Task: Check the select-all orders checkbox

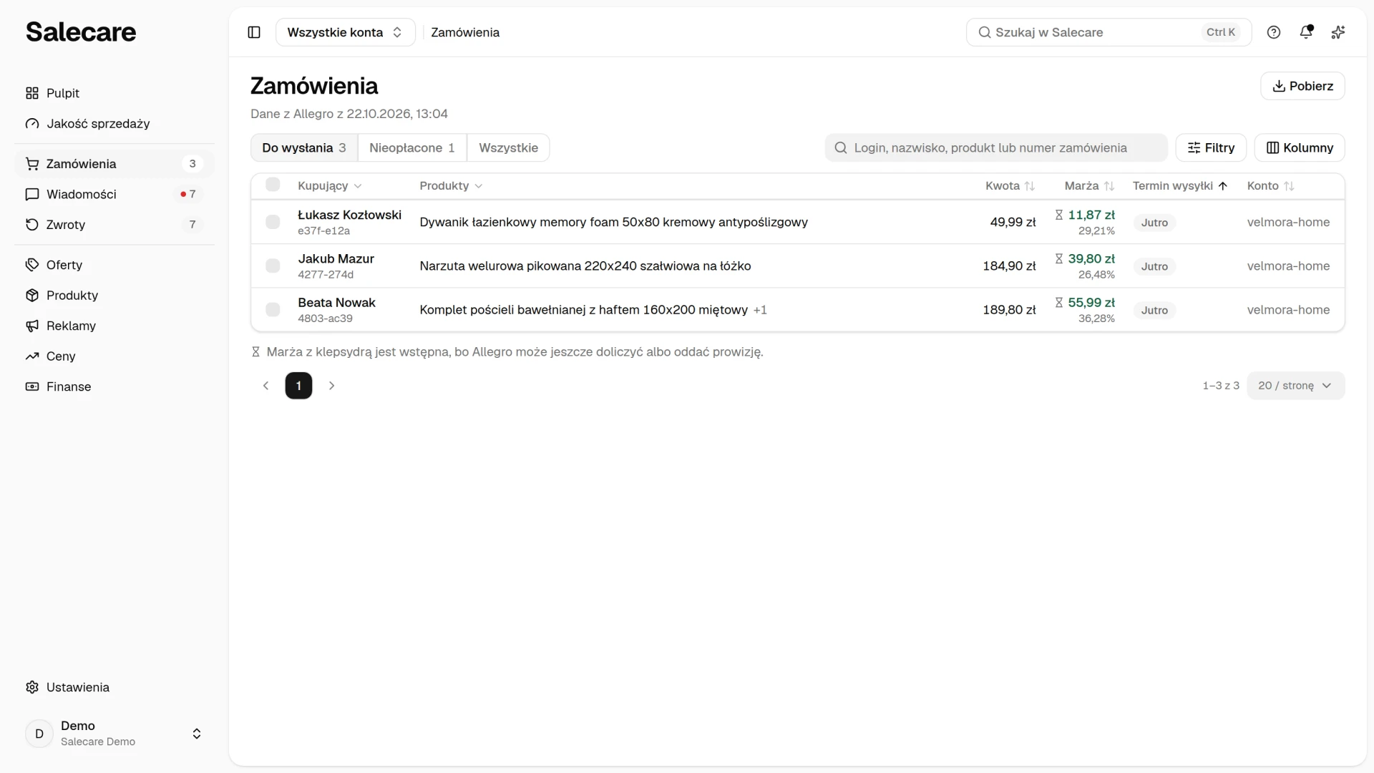Action: click(273, 185)
